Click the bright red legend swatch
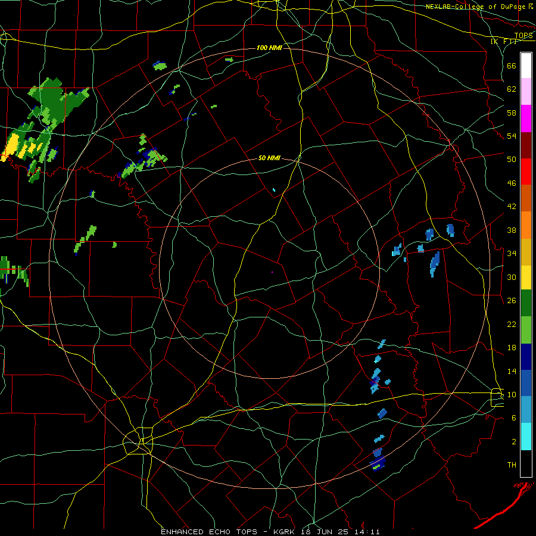Viewport: 536px width, 536px height. click(526, 172)
